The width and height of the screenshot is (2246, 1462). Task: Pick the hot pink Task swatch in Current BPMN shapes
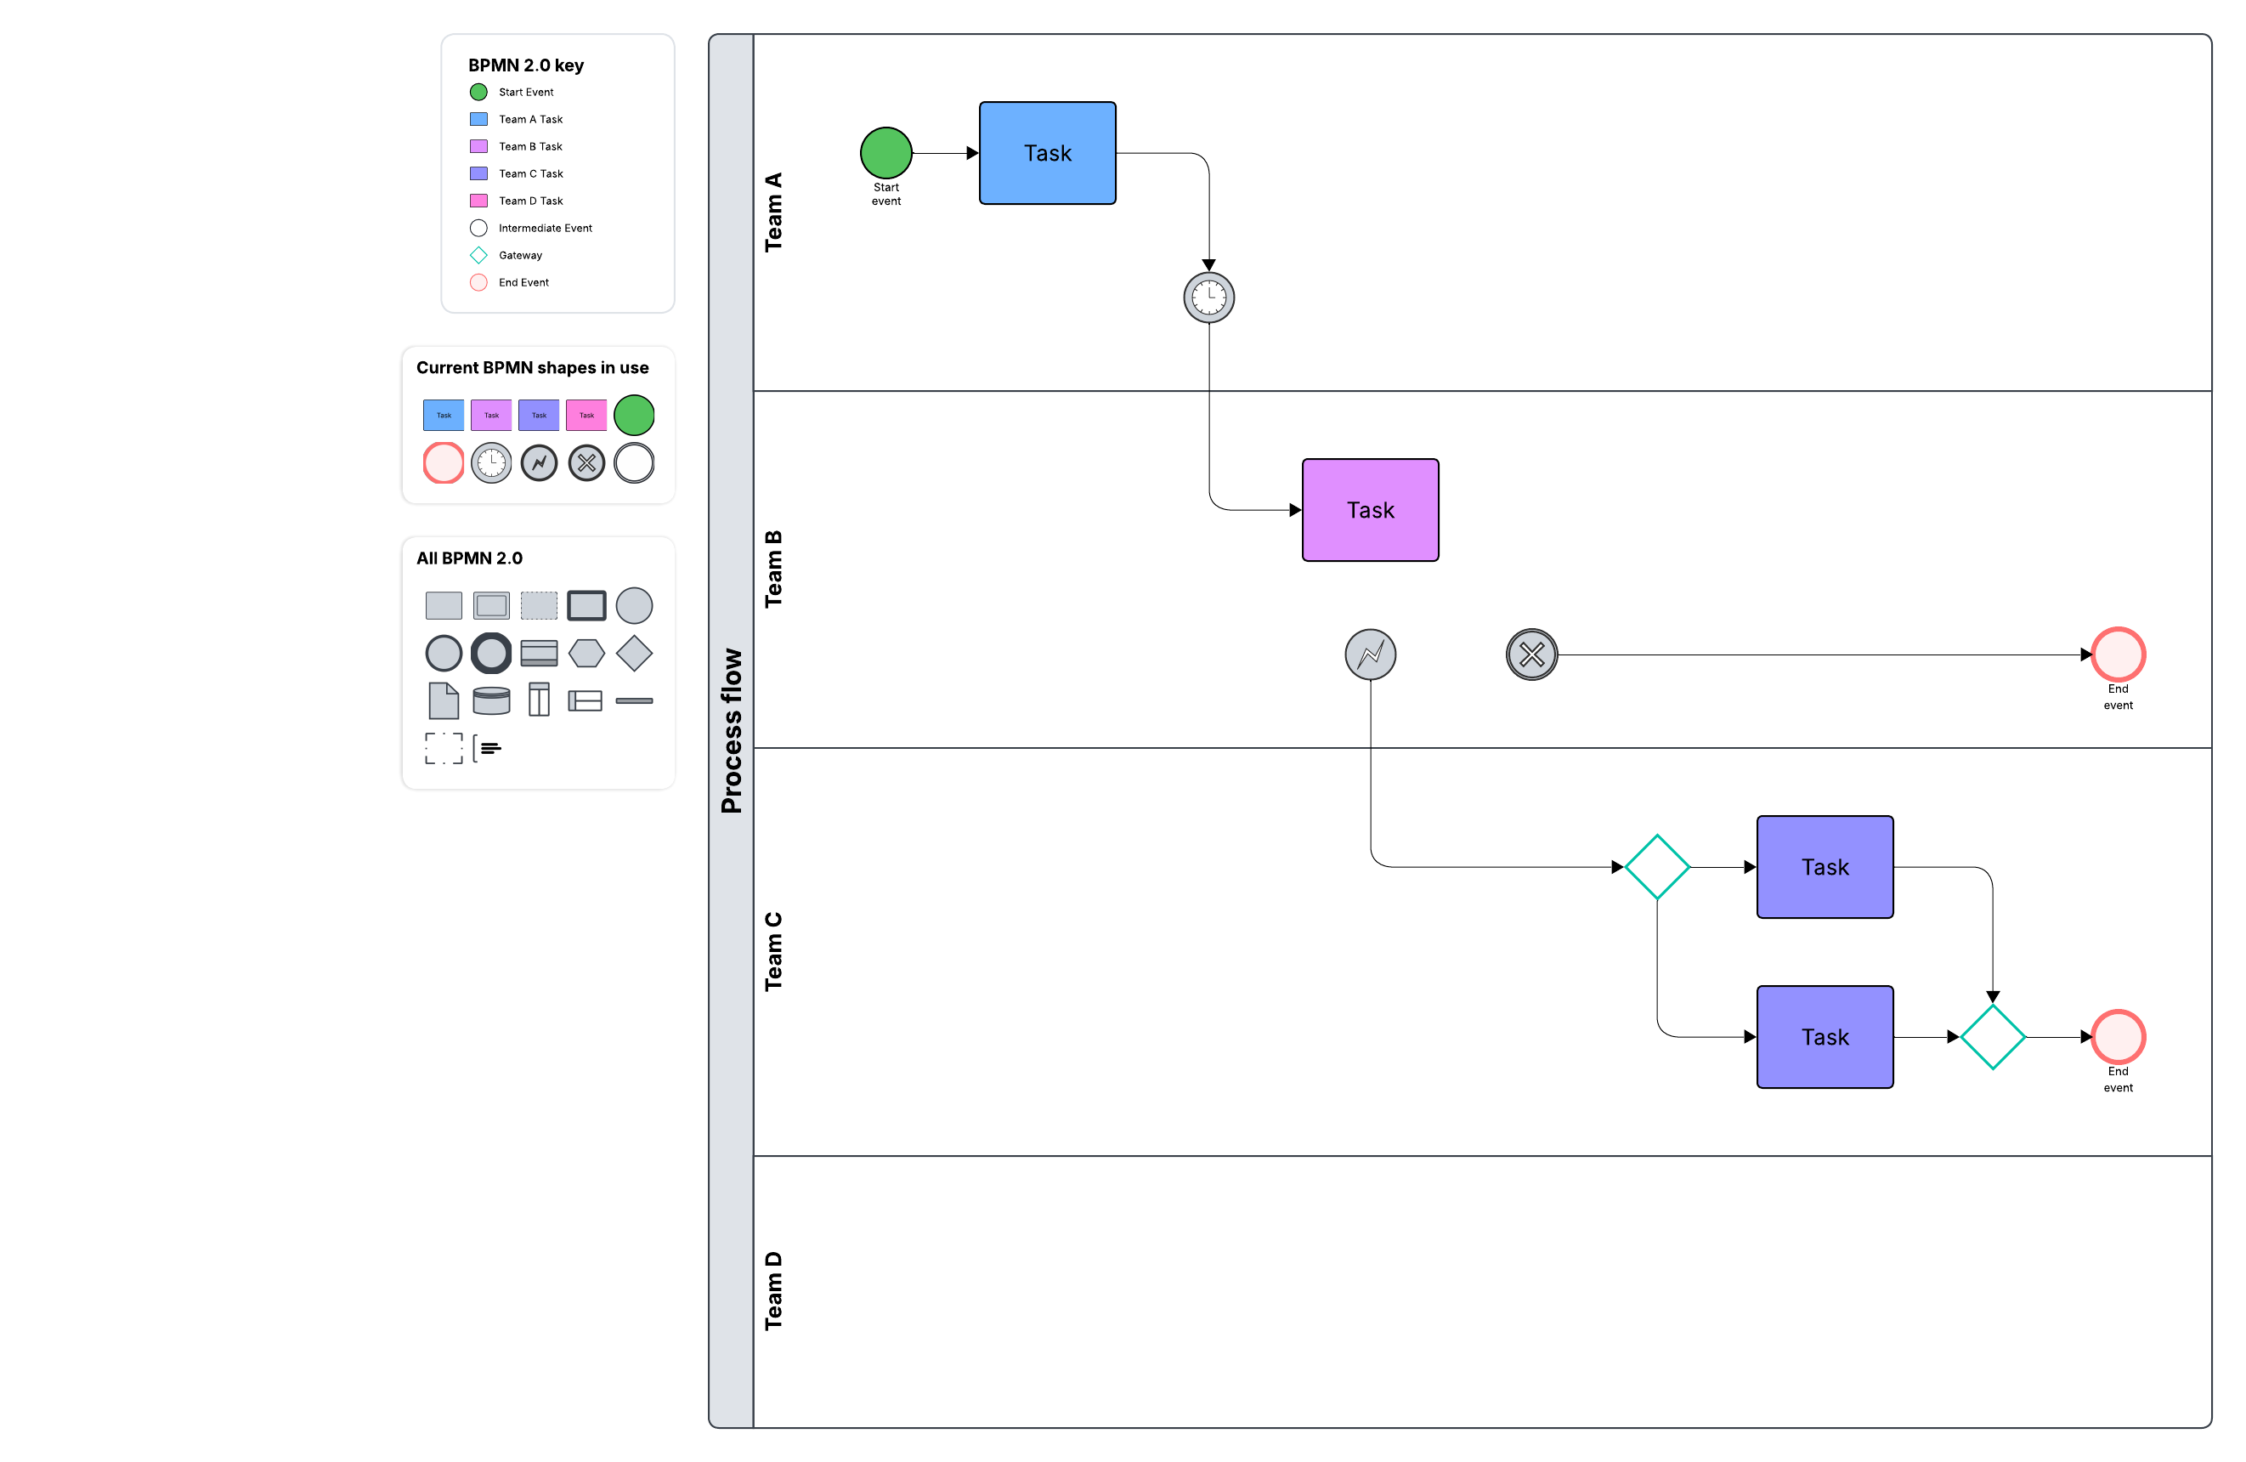click(587, 414)
